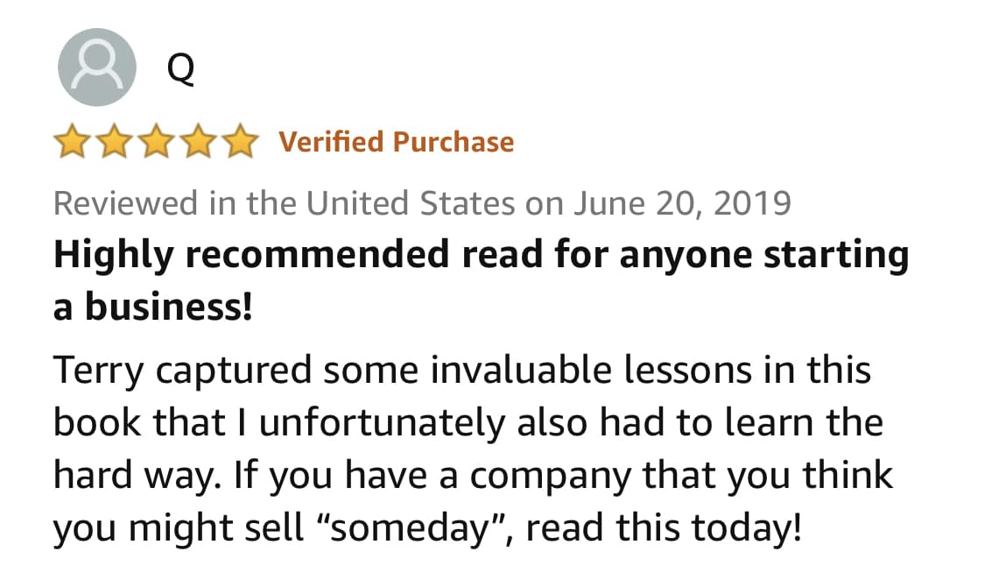This screenshot has height=580, width=985.
Task: Click the Verified Purchase label
Action: pyautogui.click(x=396, y=142)
